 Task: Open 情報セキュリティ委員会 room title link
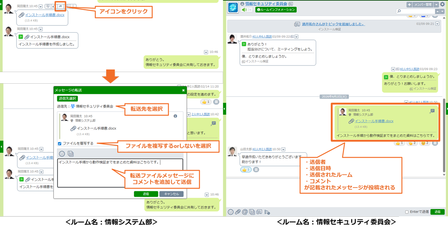coord(266,4)
